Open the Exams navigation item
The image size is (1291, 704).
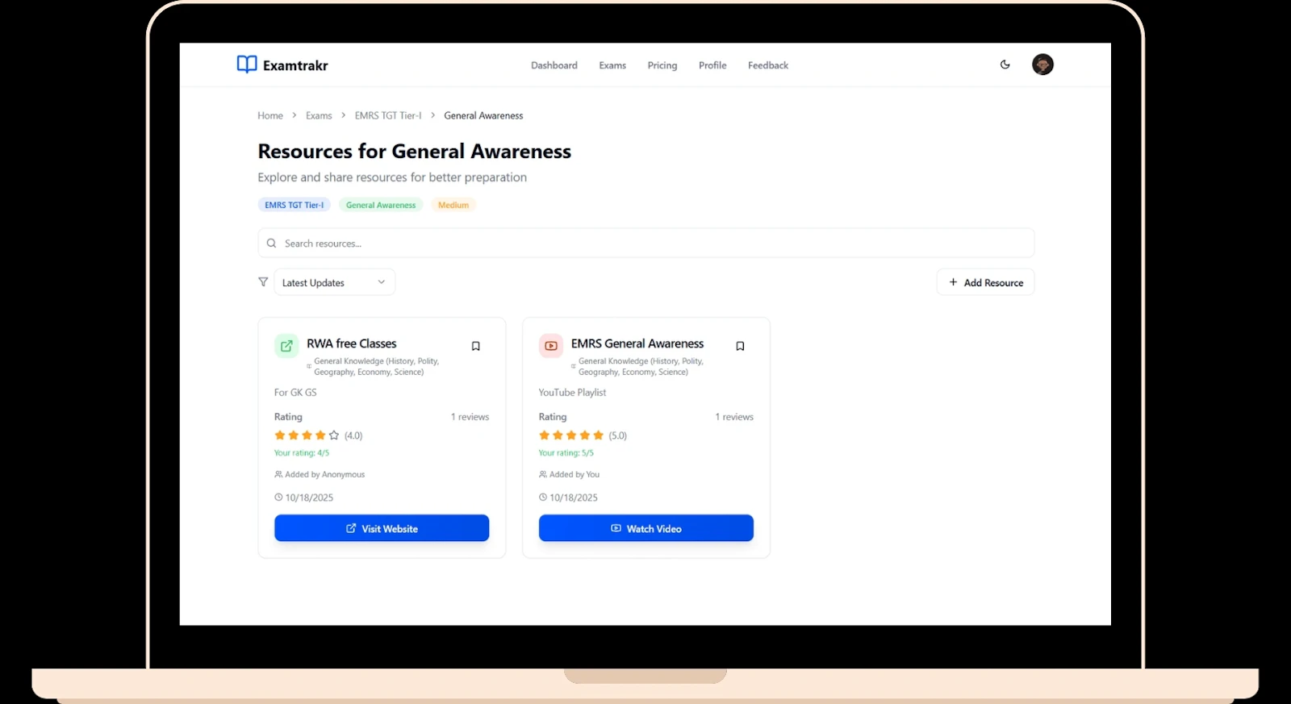point(612,65)
